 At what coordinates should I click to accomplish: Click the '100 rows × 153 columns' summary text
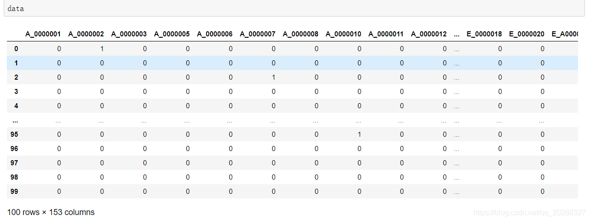pyautogui.click(x=51, y=212)
